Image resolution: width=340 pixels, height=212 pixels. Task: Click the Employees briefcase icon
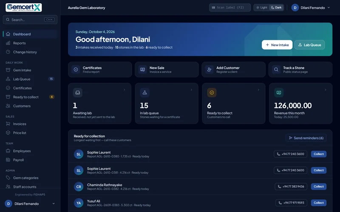tap(8, 151)
